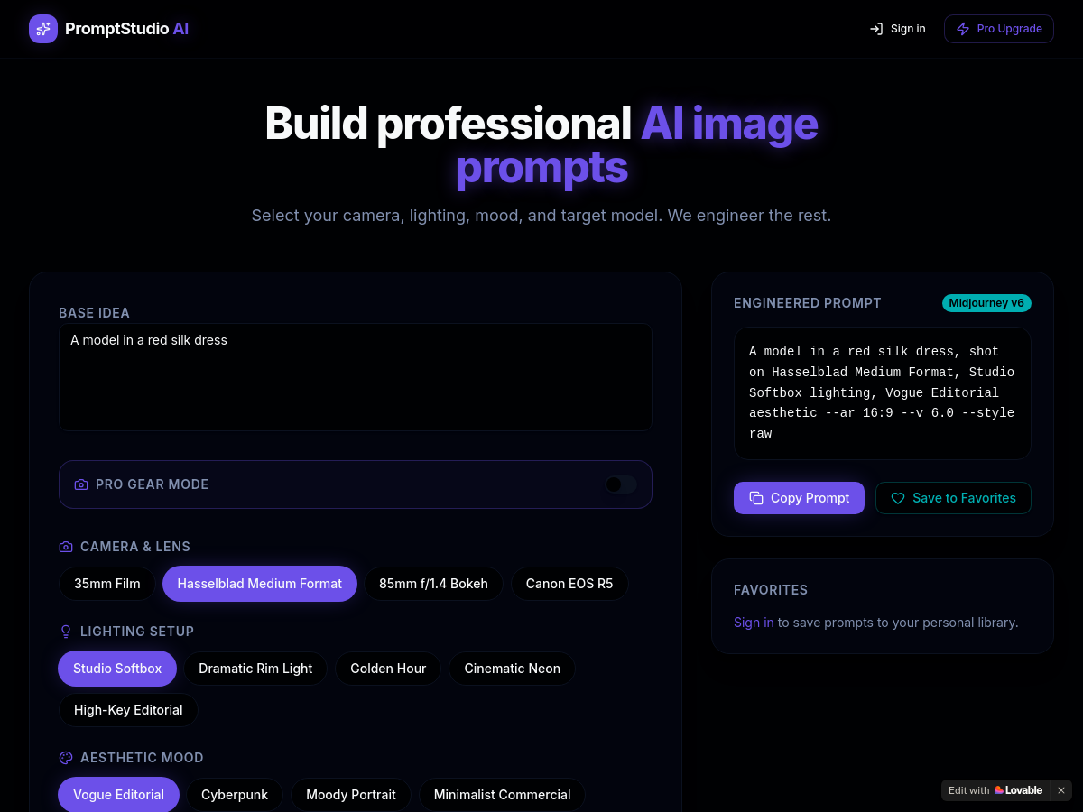Choose the Cyberpunk mood
1083x812 pixels.
(x=235, y=795)
